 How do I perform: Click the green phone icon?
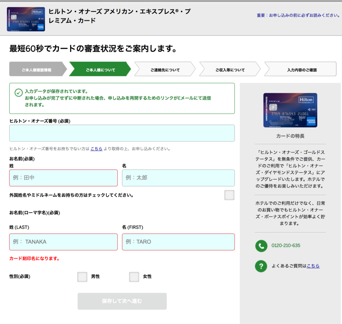tap(261, 246)
